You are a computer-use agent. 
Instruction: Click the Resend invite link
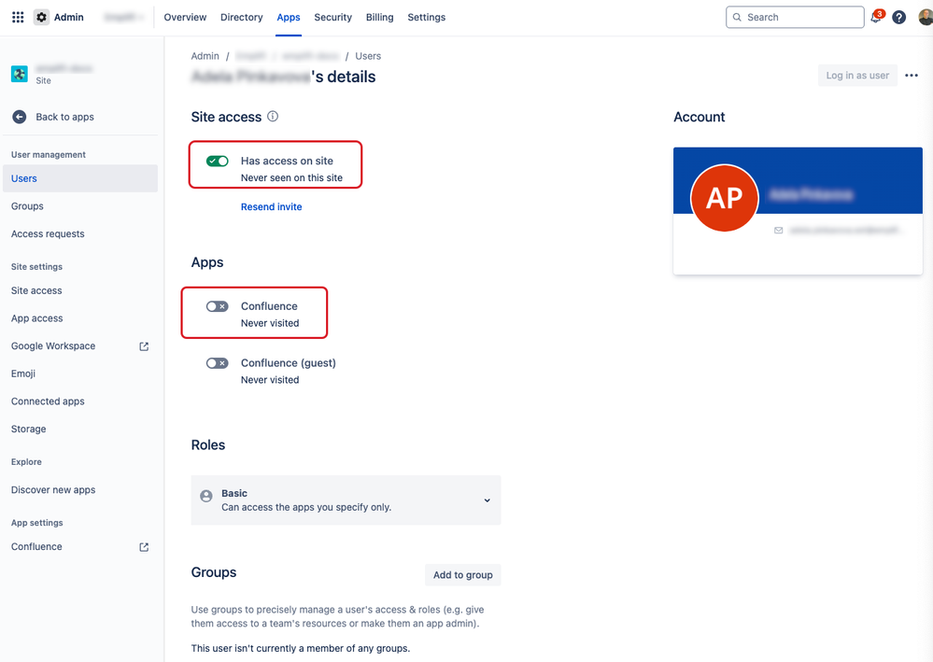[272, 207]
